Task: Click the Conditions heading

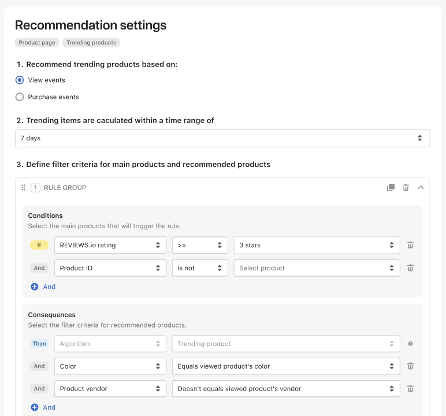Action: (x=45, y=216)
